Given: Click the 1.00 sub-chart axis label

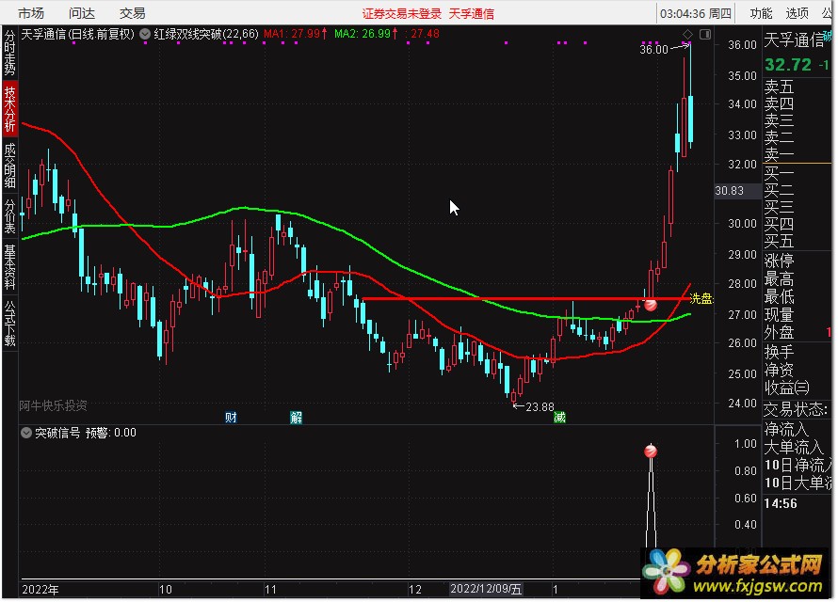Looking at the screenshot, I should (x=745, y=444).
